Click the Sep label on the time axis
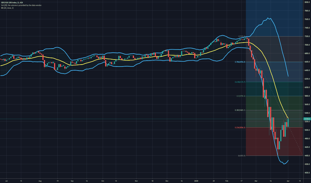The image size is (311, 183). click(72, 181)
